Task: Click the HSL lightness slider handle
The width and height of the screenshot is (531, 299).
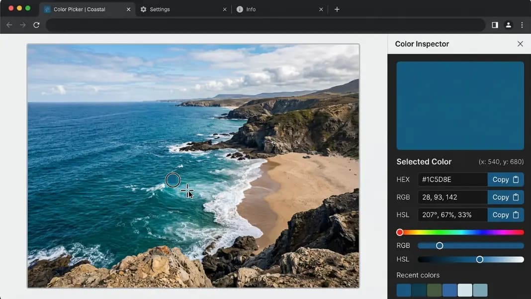Action: (x=479, y=259)
